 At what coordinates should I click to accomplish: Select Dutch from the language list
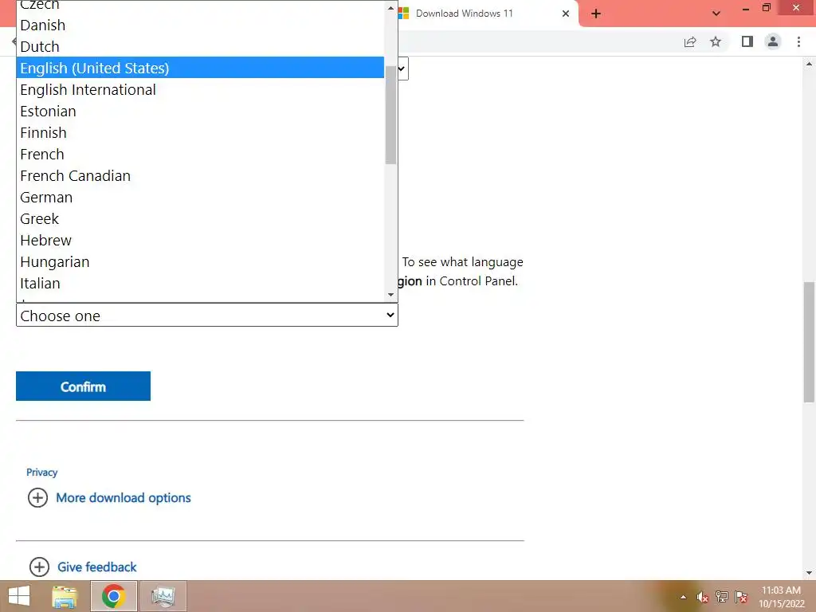tap(200, 46)
